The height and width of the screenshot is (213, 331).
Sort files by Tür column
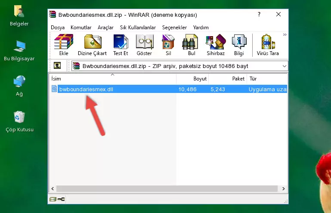coord(267,79)
